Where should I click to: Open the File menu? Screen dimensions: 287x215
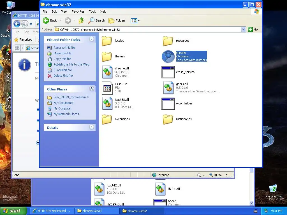tap(45, 11)
